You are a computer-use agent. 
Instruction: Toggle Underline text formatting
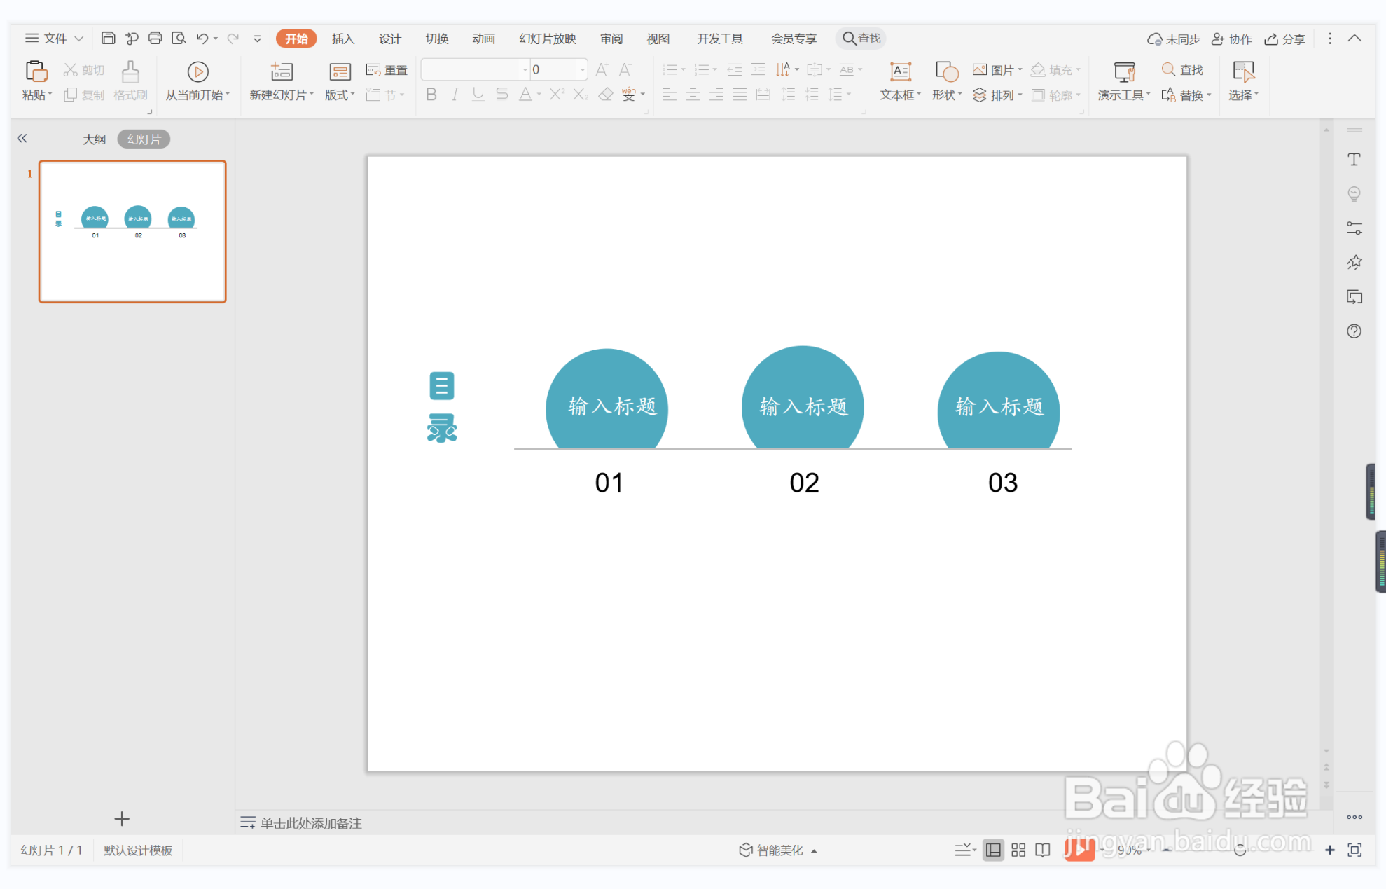point(478,95)
